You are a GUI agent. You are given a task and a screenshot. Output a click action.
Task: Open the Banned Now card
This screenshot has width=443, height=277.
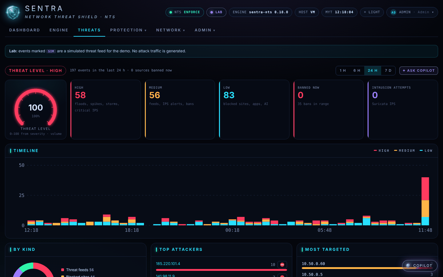(329, 110)
